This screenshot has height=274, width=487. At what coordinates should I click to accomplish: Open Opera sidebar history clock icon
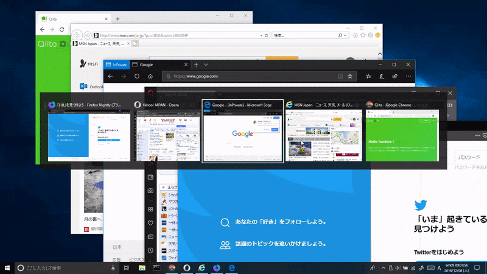tap(150, 250)
